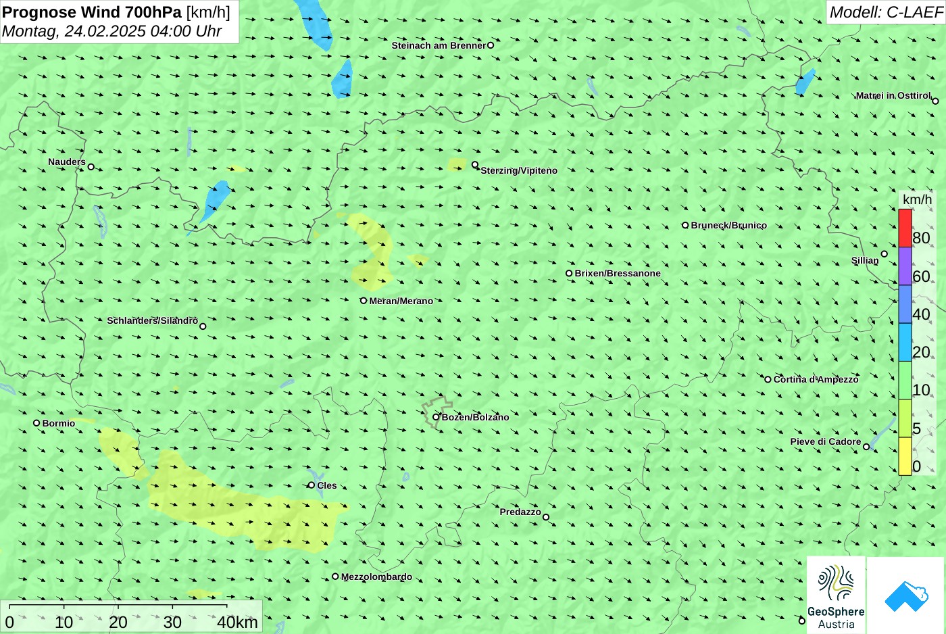Screen dimensions: 946x634
Task: Select the Matrei in Osttirol marker
Action: pyautogui.click(x=935, y=101)
